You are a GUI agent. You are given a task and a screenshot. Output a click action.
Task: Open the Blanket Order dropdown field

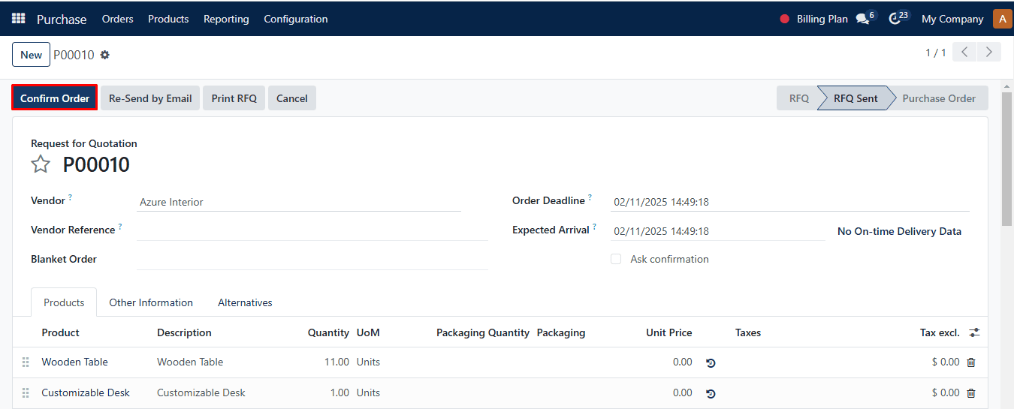click(312, 259)
